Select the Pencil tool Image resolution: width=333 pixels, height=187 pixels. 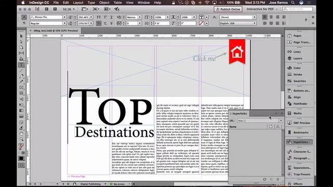pos(21,82)
